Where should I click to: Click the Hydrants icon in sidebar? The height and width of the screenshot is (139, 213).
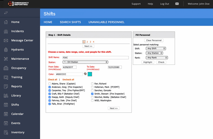(6, 50)
